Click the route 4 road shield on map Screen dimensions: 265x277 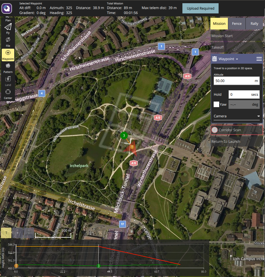pos(42,93)
